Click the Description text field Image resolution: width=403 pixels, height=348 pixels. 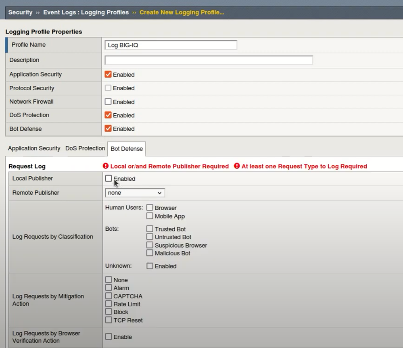[x=209, y=60]
